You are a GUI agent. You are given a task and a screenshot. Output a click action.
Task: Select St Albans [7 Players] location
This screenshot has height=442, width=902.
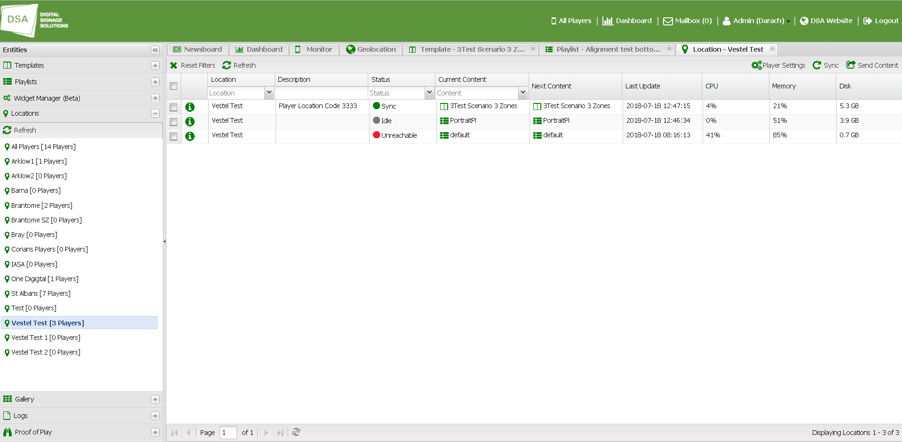[x=41, y=293]
